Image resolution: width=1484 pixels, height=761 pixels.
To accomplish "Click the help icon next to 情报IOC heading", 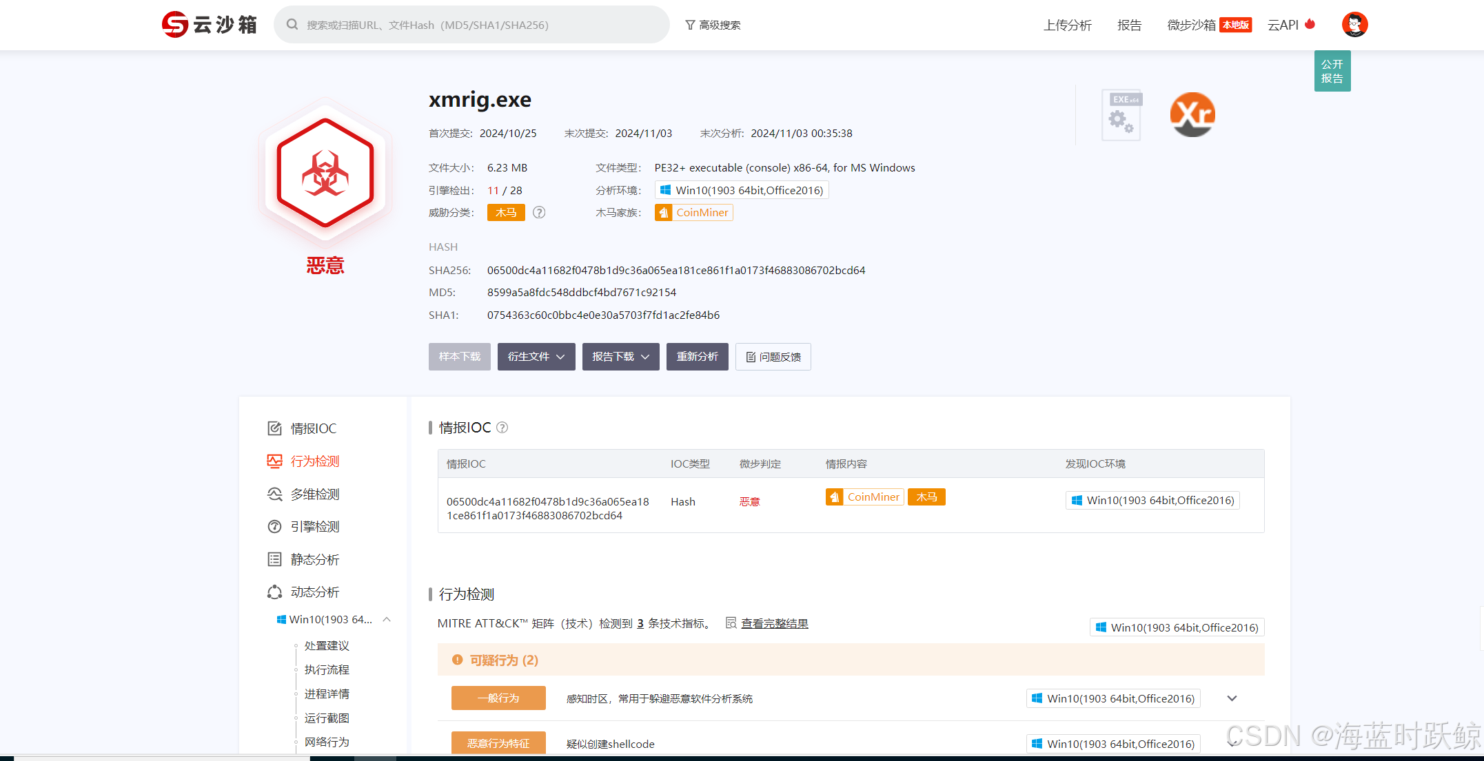I will coord(502,428).
